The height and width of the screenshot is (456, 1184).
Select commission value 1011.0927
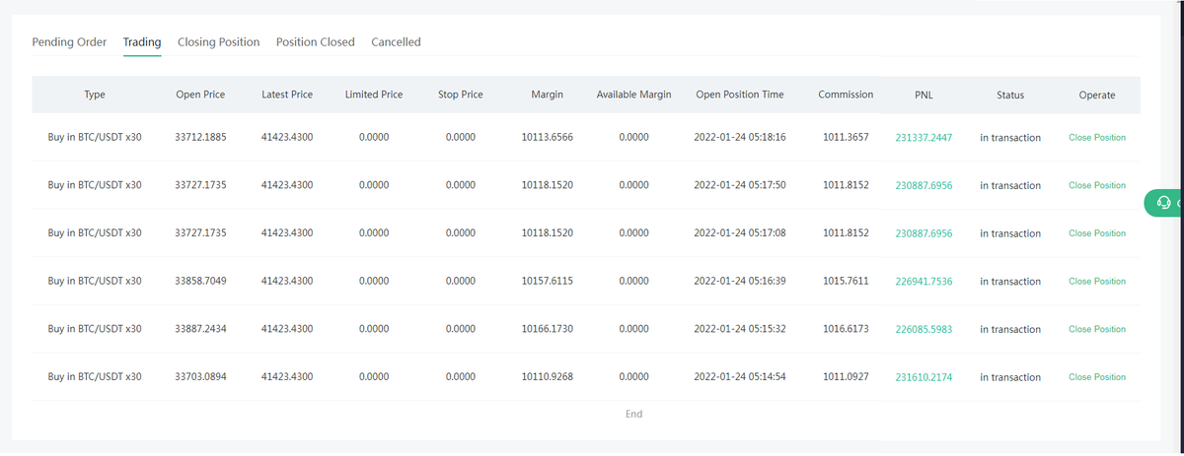pyautogui.click(x=846, y=376)
